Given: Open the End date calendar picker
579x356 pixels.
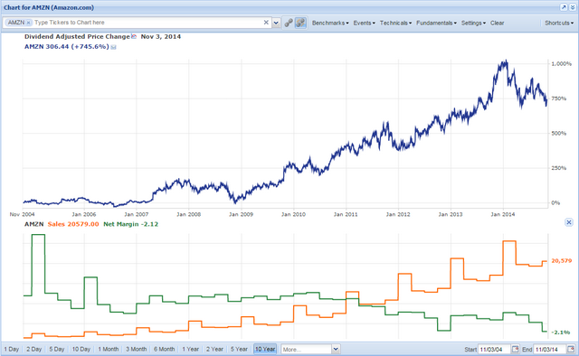Looking at the screenshot, I should [571, 349].
